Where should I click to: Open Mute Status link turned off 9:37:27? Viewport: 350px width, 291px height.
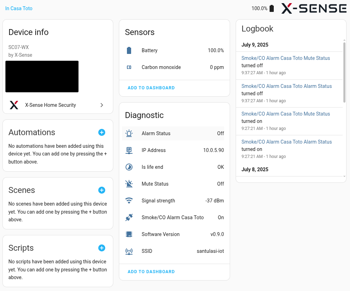(x=286, y=58)
